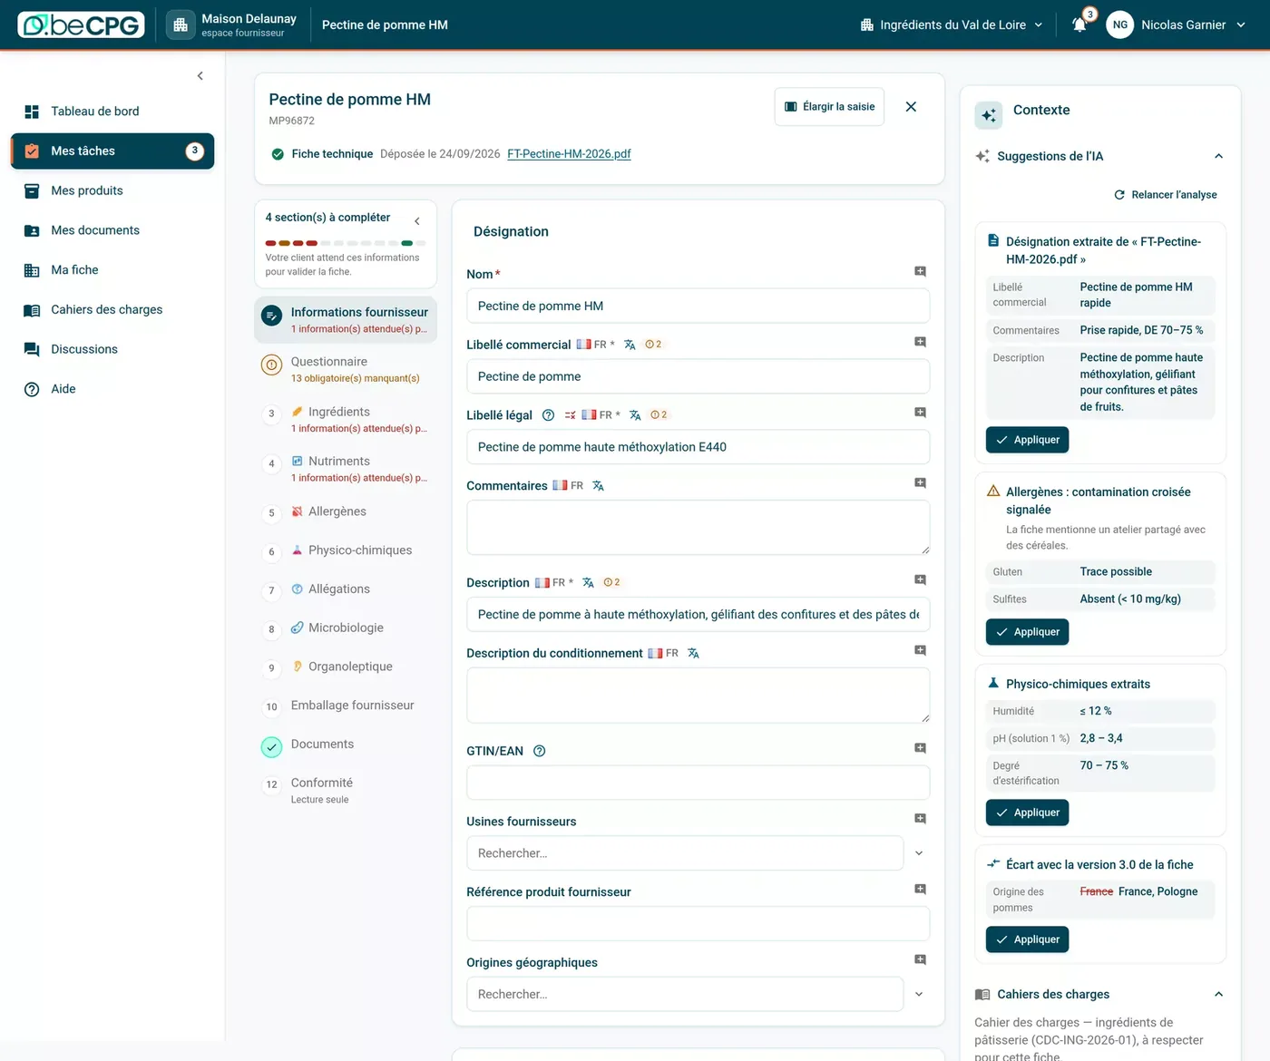Image resolution: width=1270 pixels, height=1061 pixels.
Task: Open the Ingrédients du Val de Loire dropdown
Action: coord(952,24)
